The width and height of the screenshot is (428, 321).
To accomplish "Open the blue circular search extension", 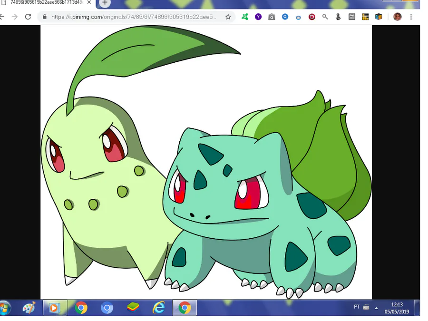I will click(x=285, y=17).
